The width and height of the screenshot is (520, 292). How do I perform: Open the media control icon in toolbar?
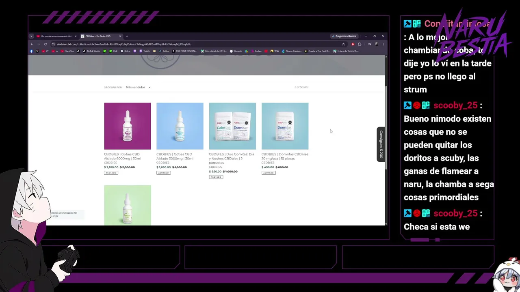[x=369, y=44]
